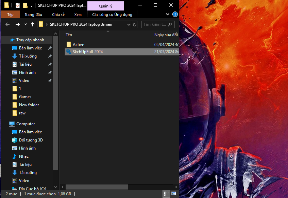Open the Xem tab
Viewport: 288px width, 198px height.
pos(78,15)
